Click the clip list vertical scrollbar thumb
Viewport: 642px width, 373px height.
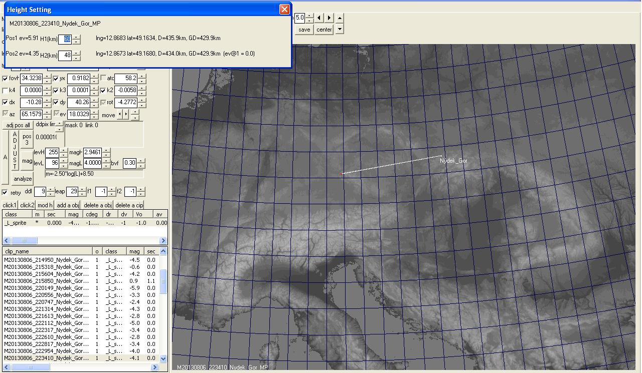[x=163, y=281]
